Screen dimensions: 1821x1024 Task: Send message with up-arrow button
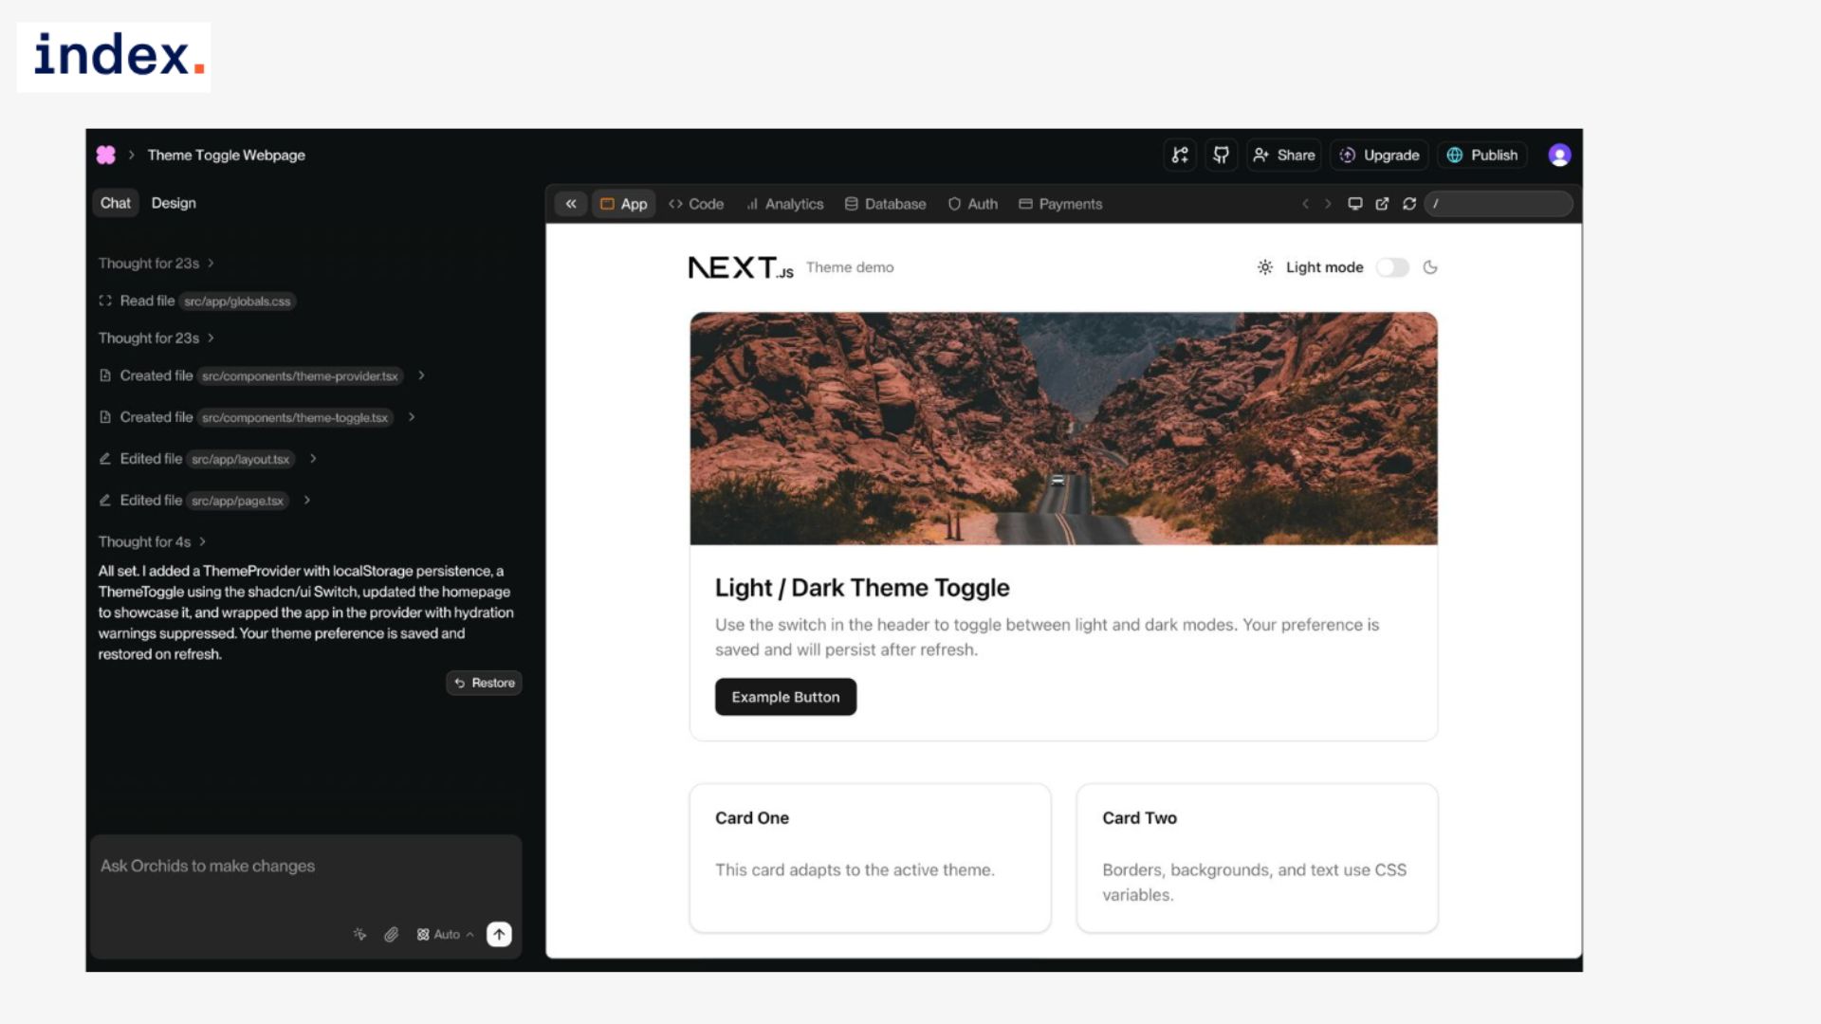point(499,934)
